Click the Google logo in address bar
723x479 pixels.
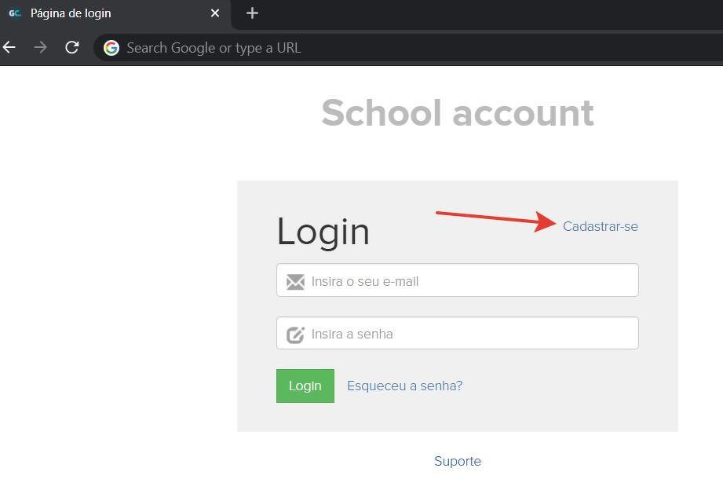111,48
